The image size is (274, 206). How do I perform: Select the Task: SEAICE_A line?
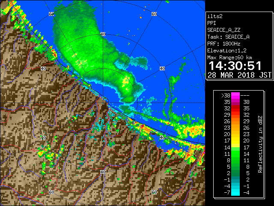[228, 37]
